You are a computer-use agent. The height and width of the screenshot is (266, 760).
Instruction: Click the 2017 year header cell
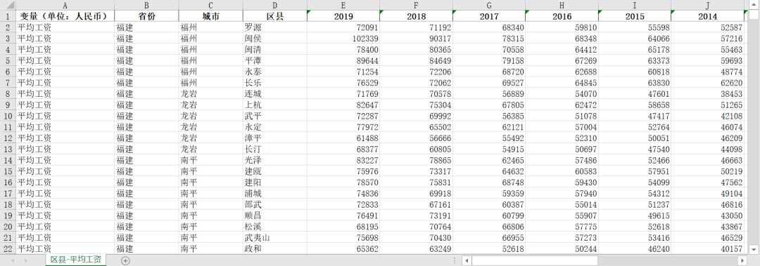click(489, 16)
